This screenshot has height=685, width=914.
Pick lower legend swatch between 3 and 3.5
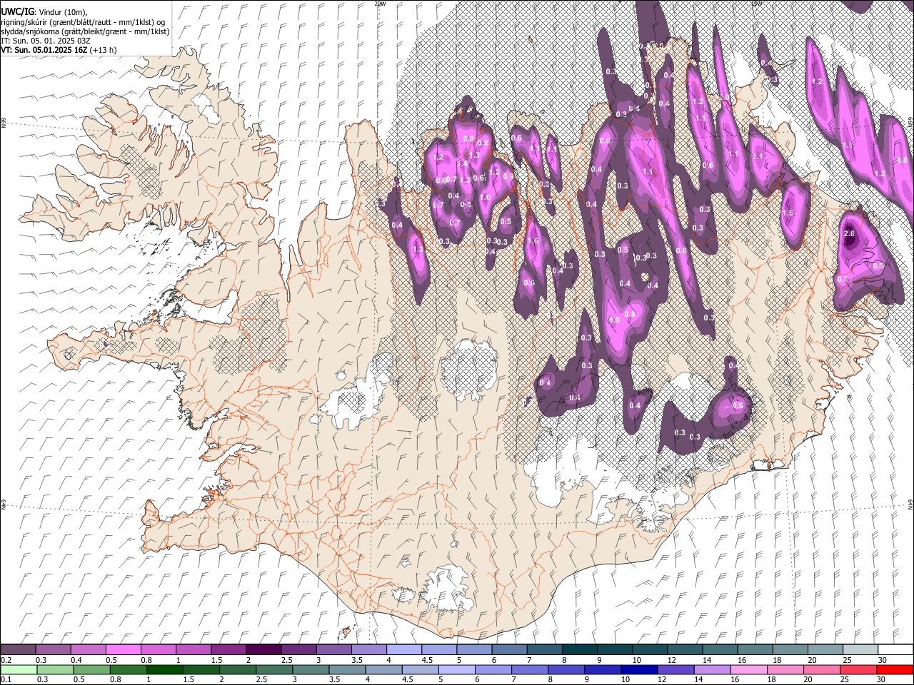pyautogui.click(x=311, y=669)
